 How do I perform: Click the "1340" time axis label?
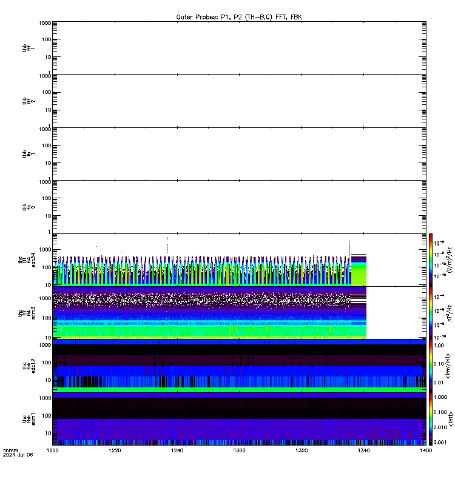pos(363,450)
